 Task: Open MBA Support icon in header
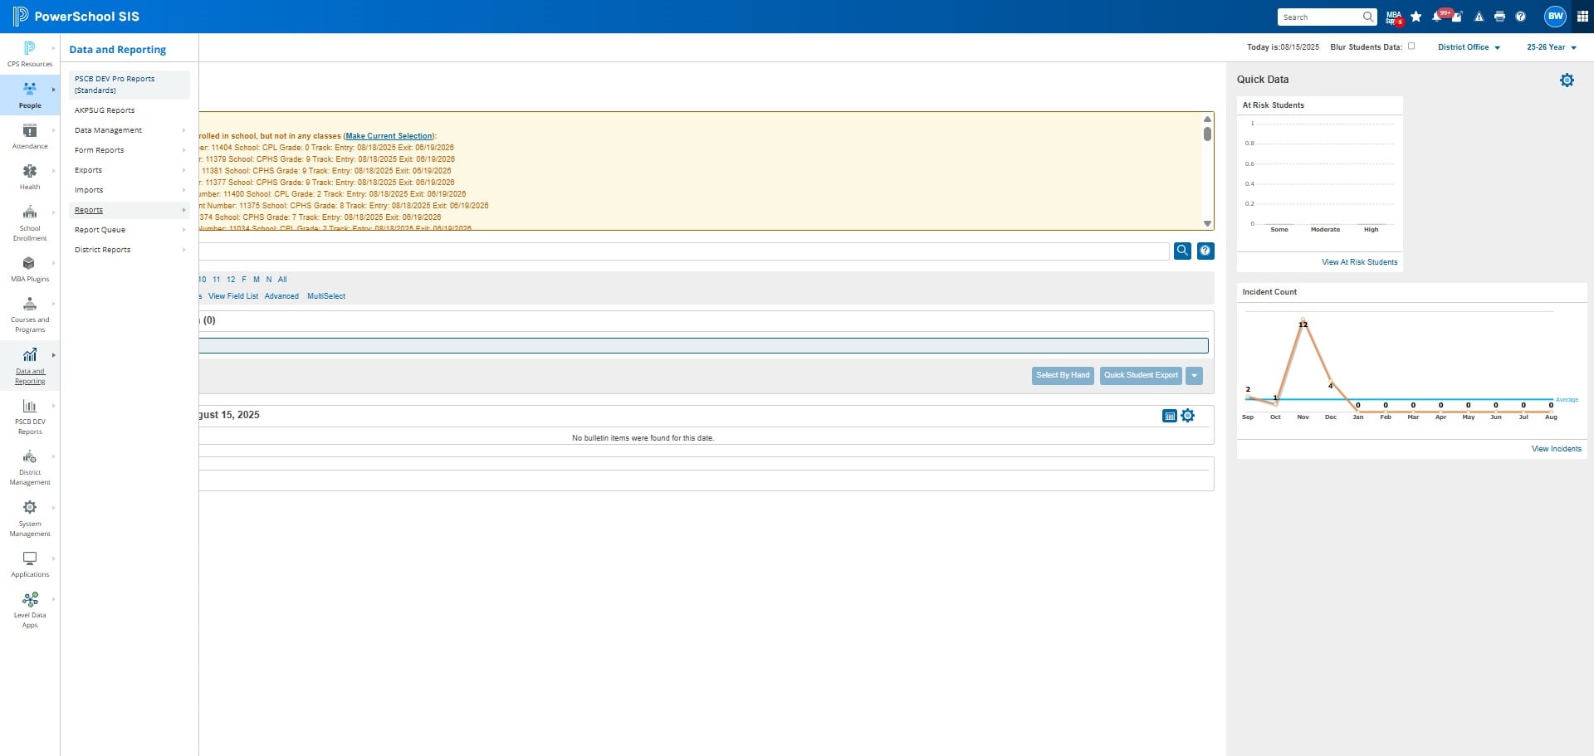[x=1394, y=17]
